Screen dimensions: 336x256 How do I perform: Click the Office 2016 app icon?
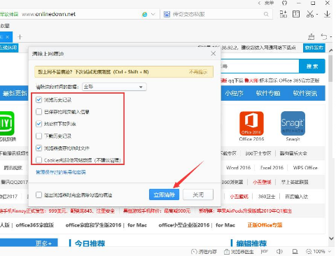click(251, 123)
